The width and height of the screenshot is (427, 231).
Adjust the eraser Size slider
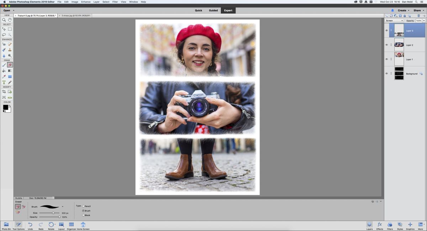53,212
